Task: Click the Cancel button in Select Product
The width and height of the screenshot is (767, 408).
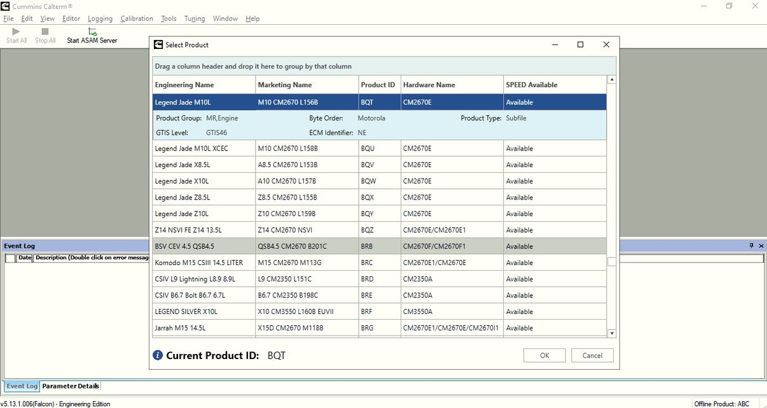Action: 592,355
